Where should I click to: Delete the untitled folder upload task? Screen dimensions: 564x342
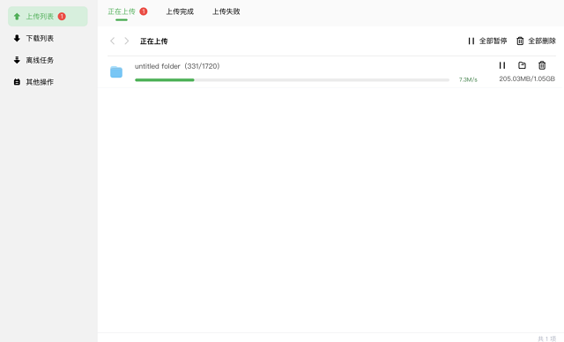[542, 65]
